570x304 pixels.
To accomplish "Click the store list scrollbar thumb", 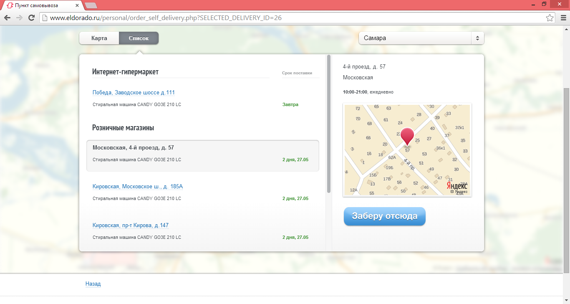I will [329, 124].
